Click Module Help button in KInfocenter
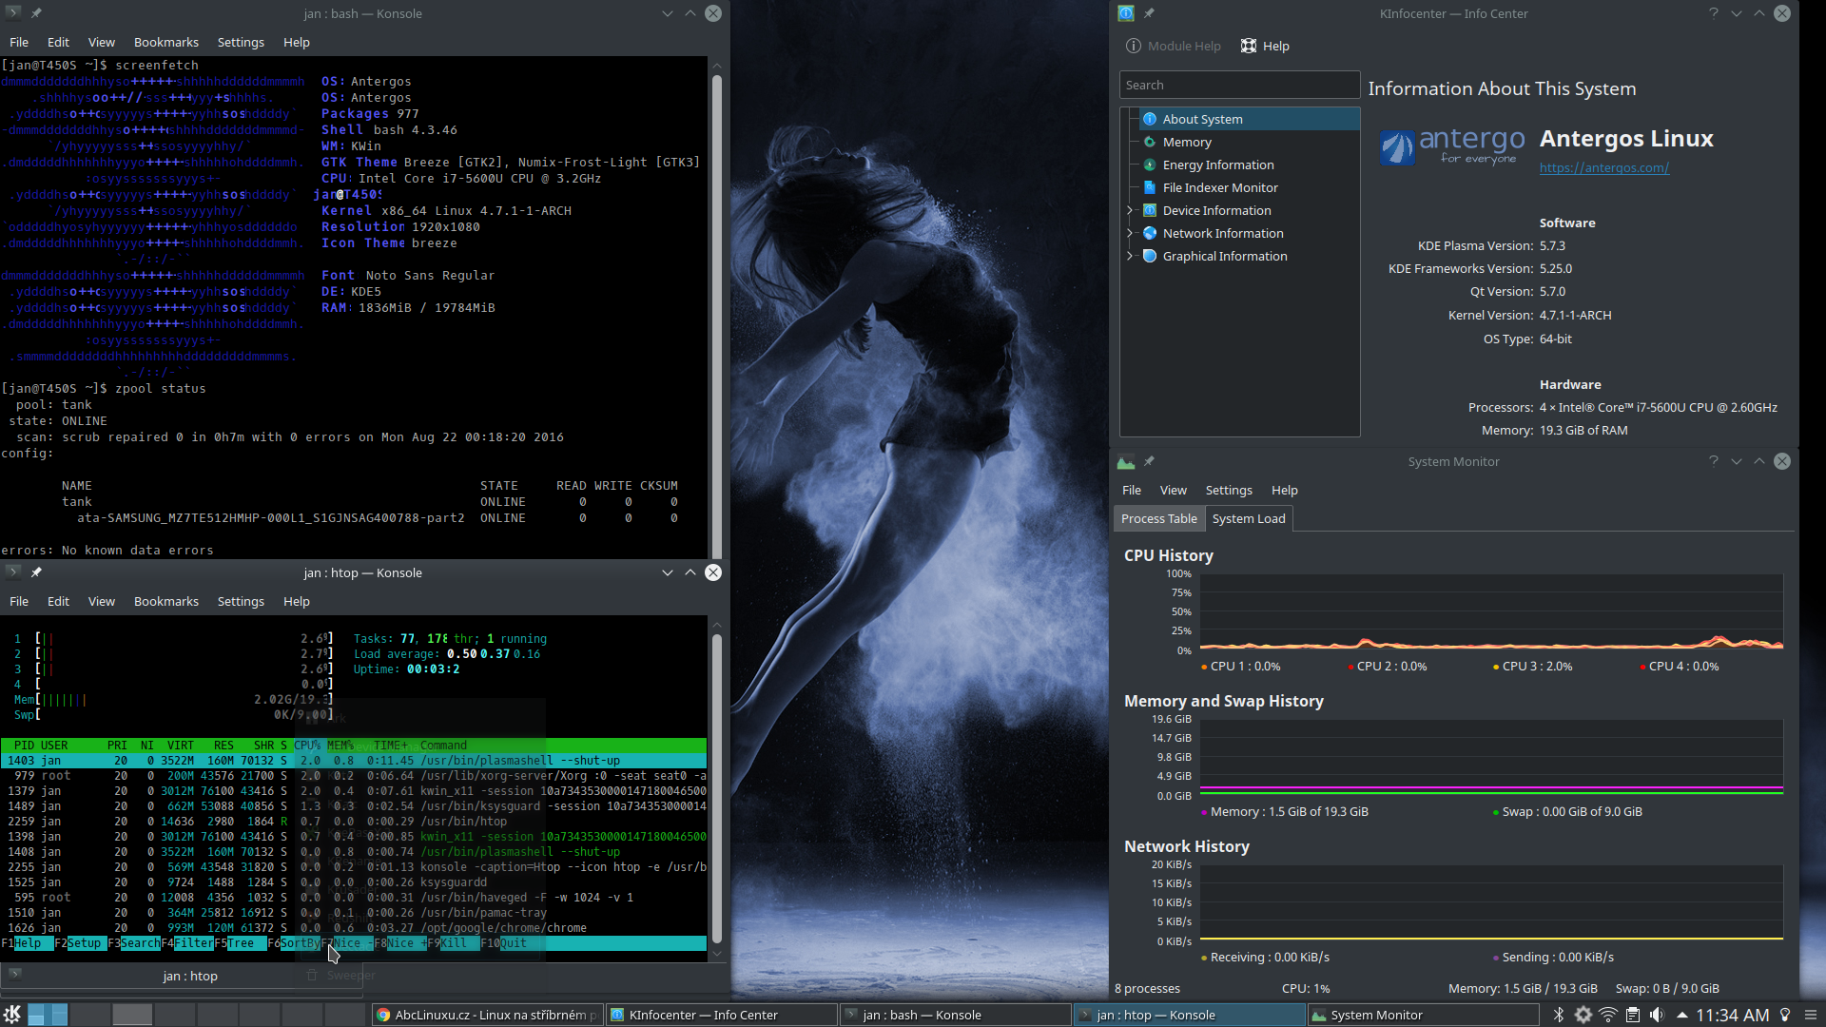This screenshot has width=1826, height=1027. coord(1173,46)
